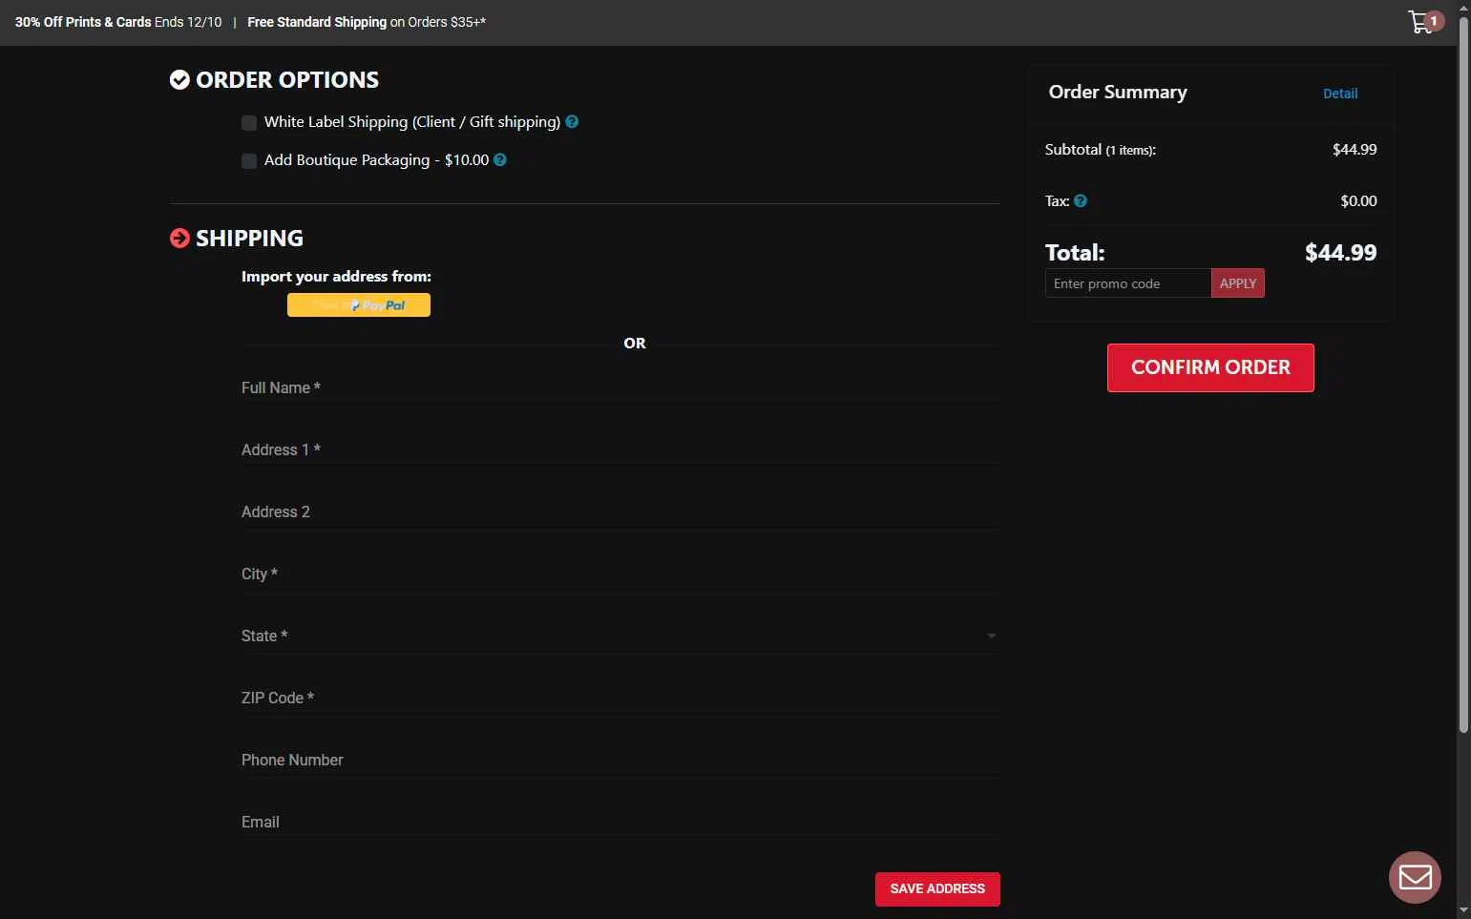
Task: Click the Order Options checkmark icon
Action: (x=179, y=80)
